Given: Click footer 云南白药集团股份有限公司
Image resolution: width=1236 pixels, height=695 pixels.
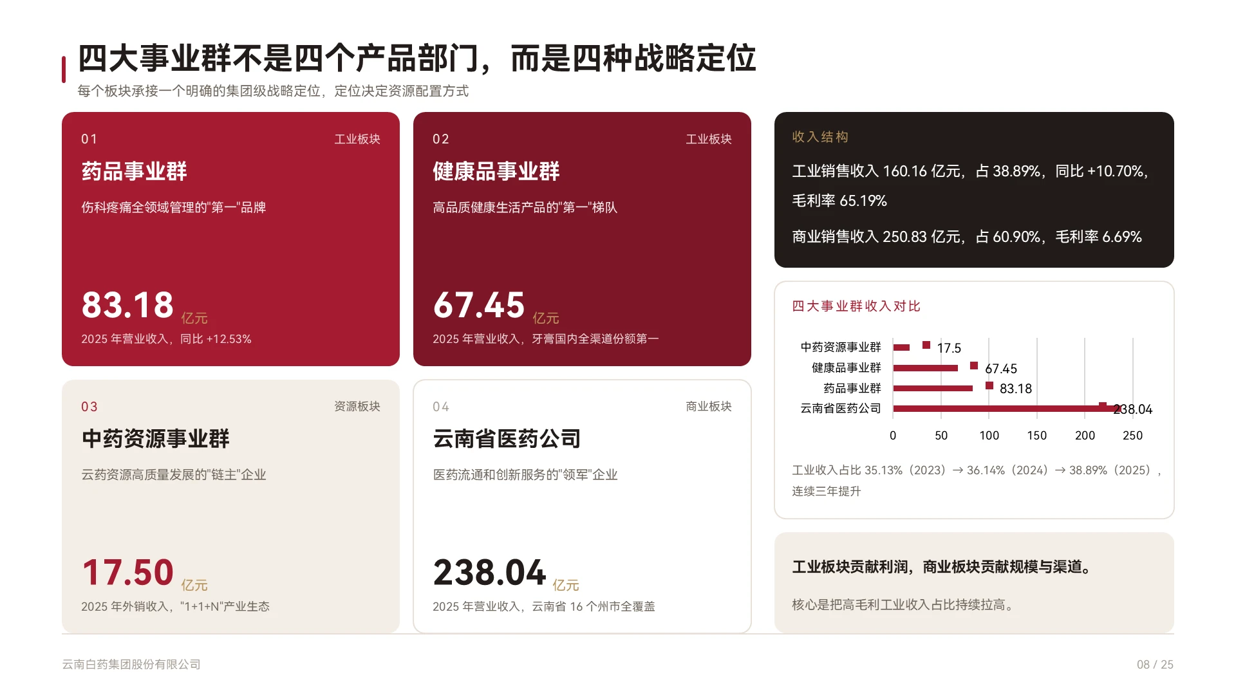Looking at the screenshot, I should pyautogui.click(x=131, y=664).
